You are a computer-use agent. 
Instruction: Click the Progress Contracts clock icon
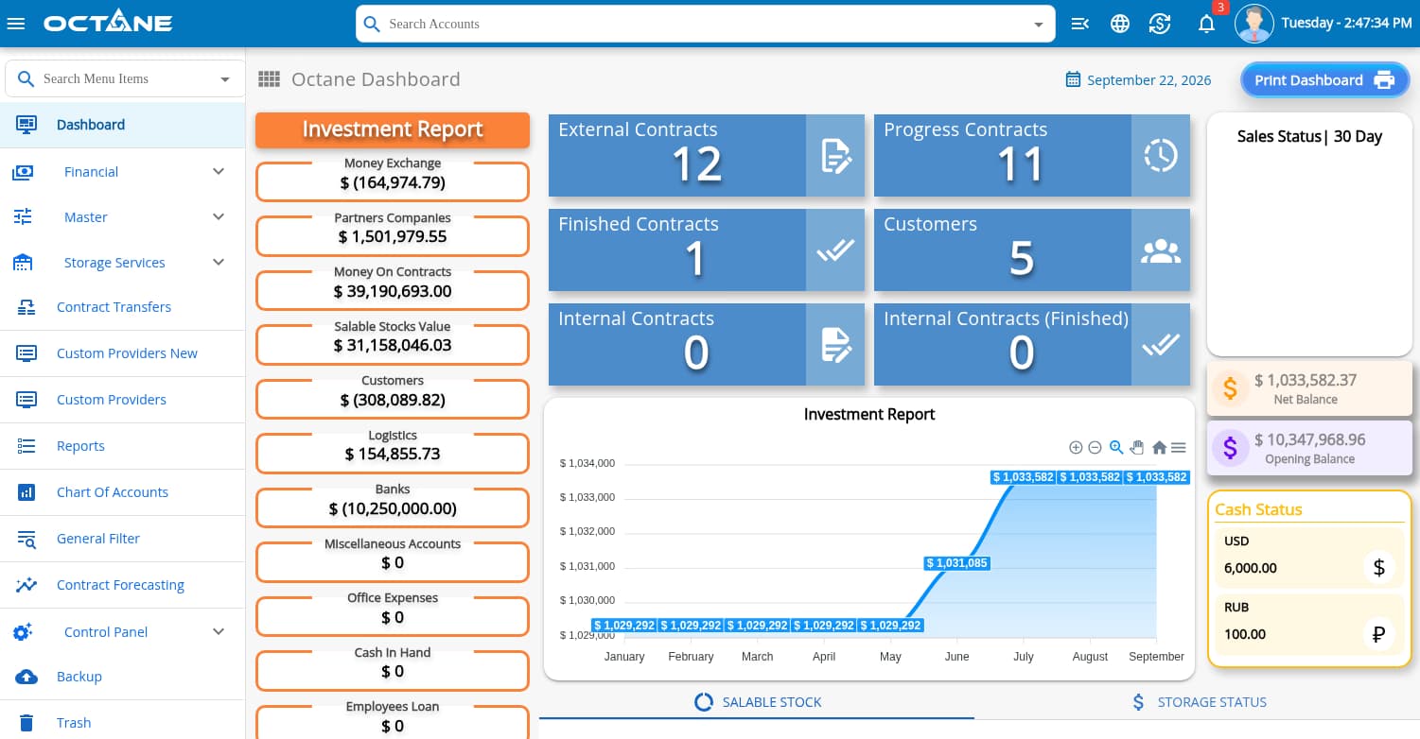pos(1161,156)
